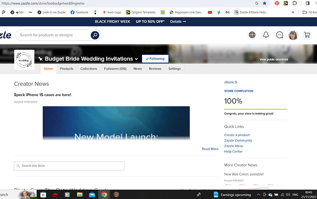
Task: Click the browser address bar URL
Action: point(43,3)
